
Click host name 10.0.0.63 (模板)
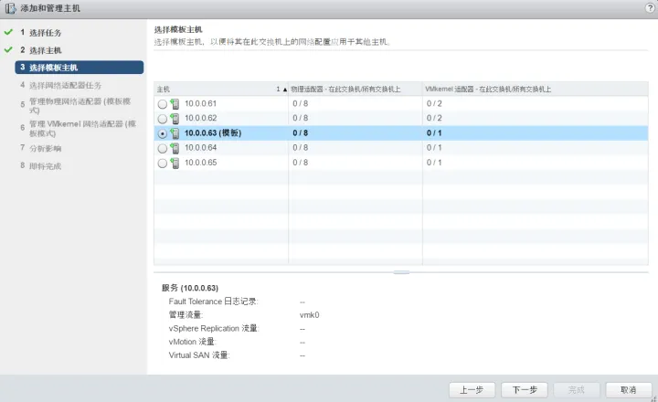pos(213,133)
